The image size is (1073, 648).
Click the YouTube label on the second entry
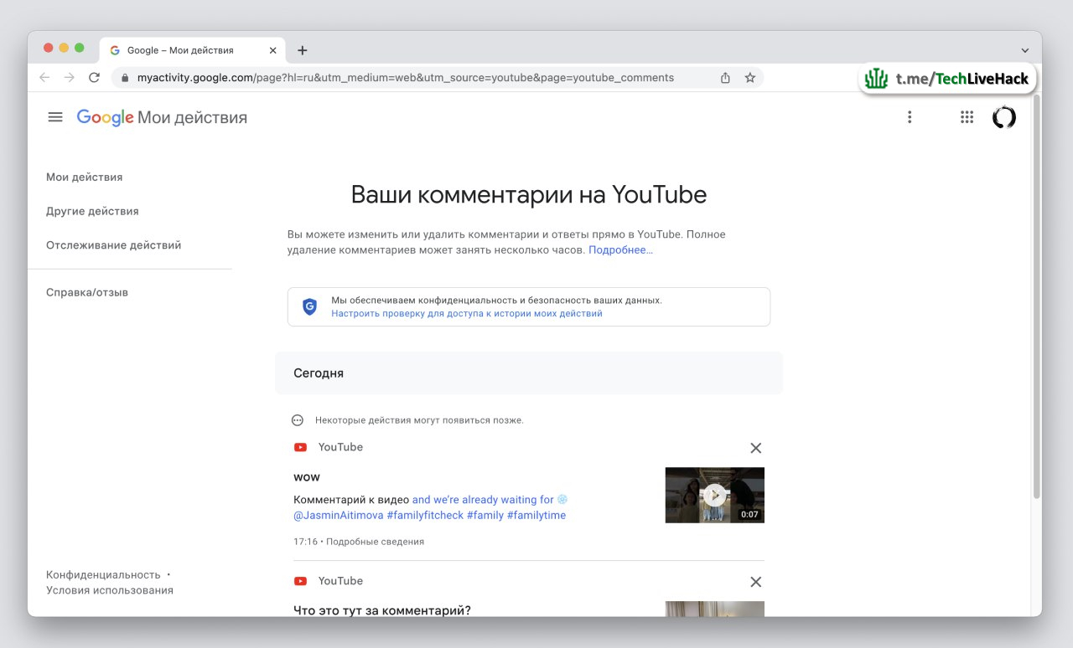pos(340,581)
